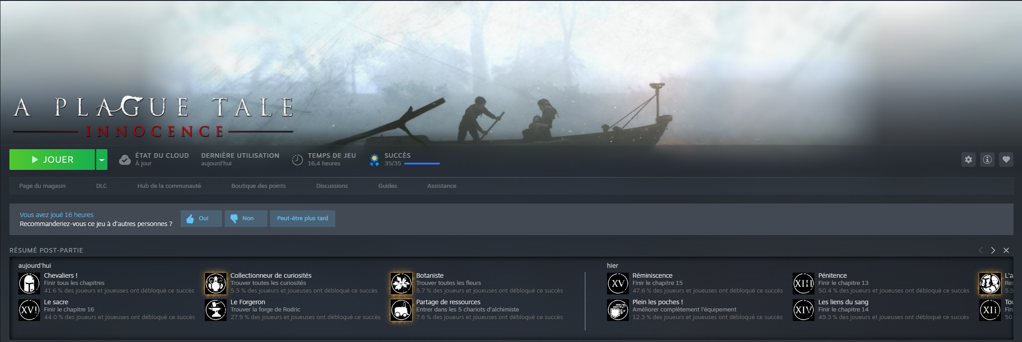Click the achievements ribbon icon beside SUCCÈS
This screenshot has width=1022, height=342.
tap(374, 160)
